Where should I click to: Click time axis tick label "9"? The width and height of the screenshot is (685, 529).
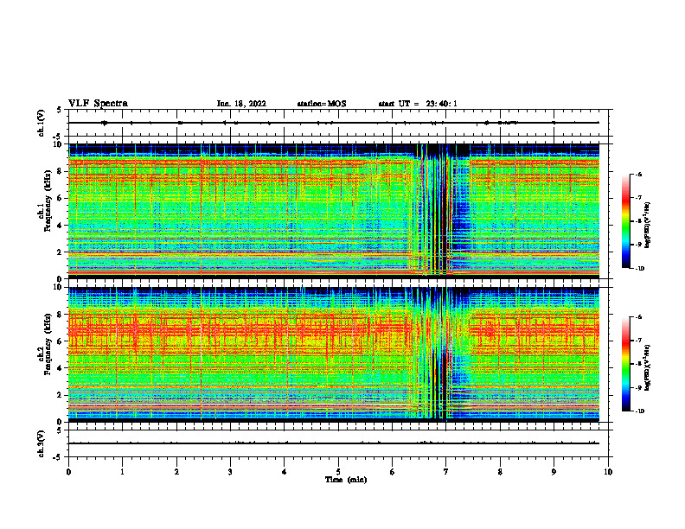(x=554, y=472)
